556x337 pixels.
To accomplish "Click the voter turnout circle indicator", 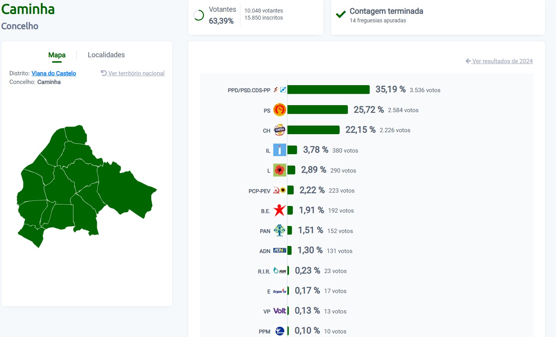I will 199,15.
